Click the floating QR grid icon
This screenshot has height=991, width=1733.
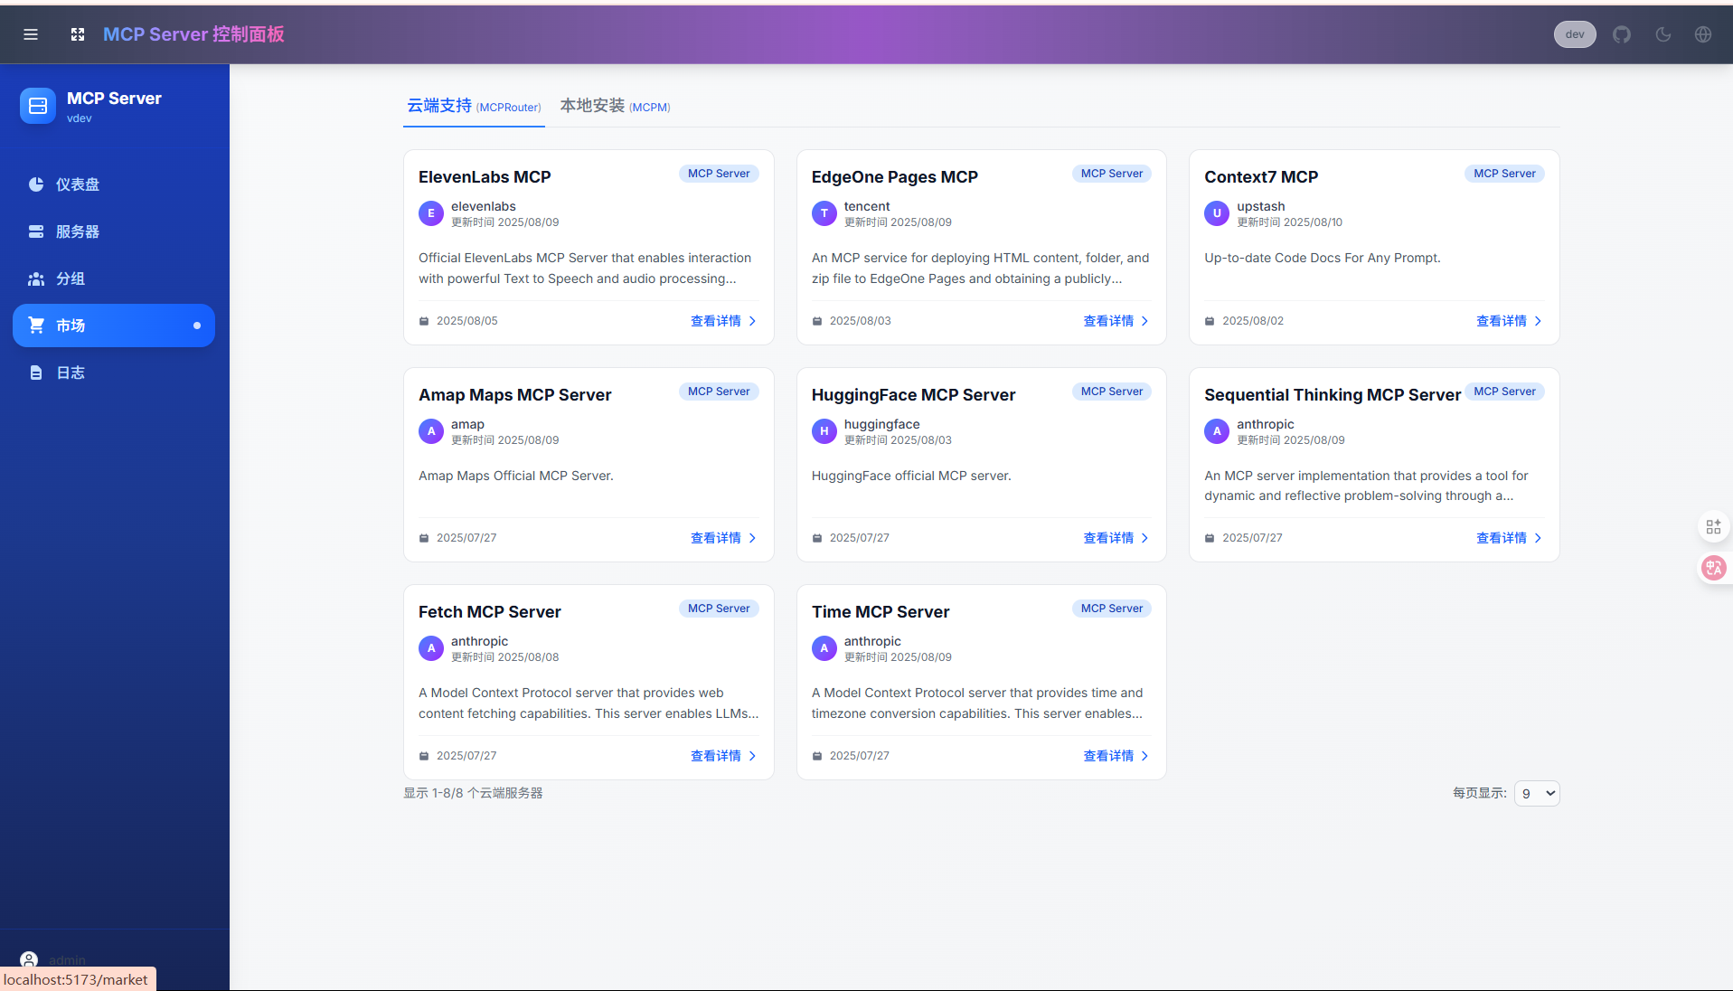[x=1713, y=527]
